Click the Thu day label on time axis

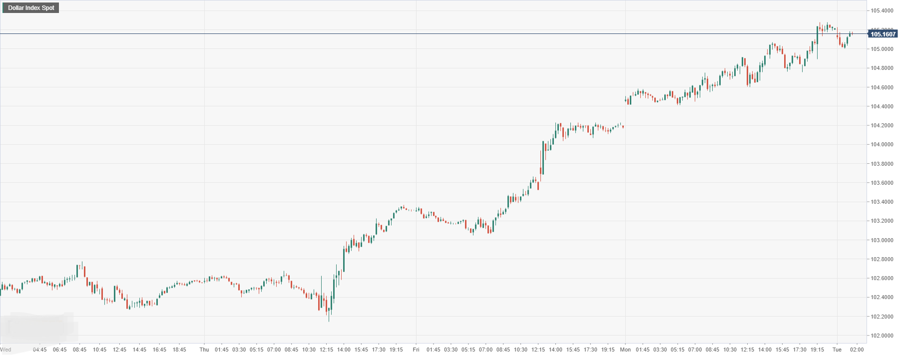(x=204, y=350)
